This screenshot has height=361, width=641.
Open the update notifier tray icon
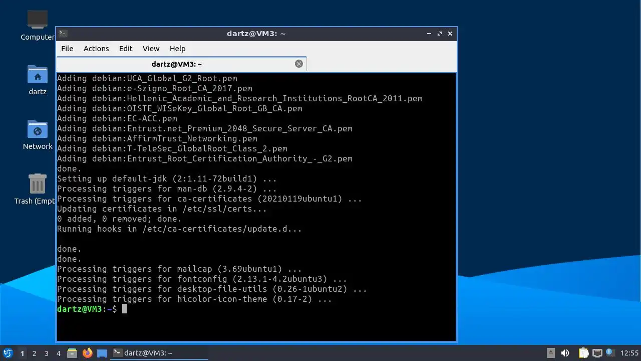610,352
